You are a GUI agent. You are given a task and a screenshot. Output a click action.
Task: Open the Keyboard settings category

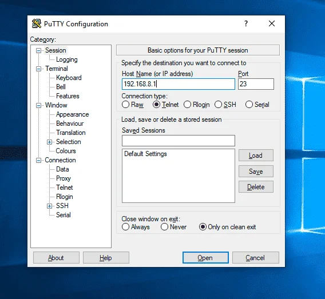69,78
